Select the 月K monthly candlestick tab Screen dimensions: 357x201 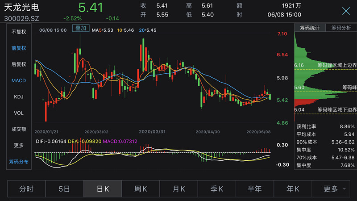178,188
